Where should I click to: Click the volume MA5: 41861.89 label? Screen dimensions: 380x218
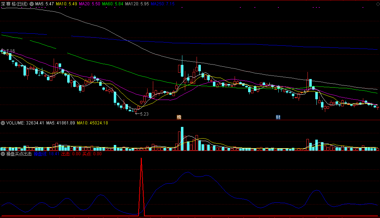[x=60, y=123]
